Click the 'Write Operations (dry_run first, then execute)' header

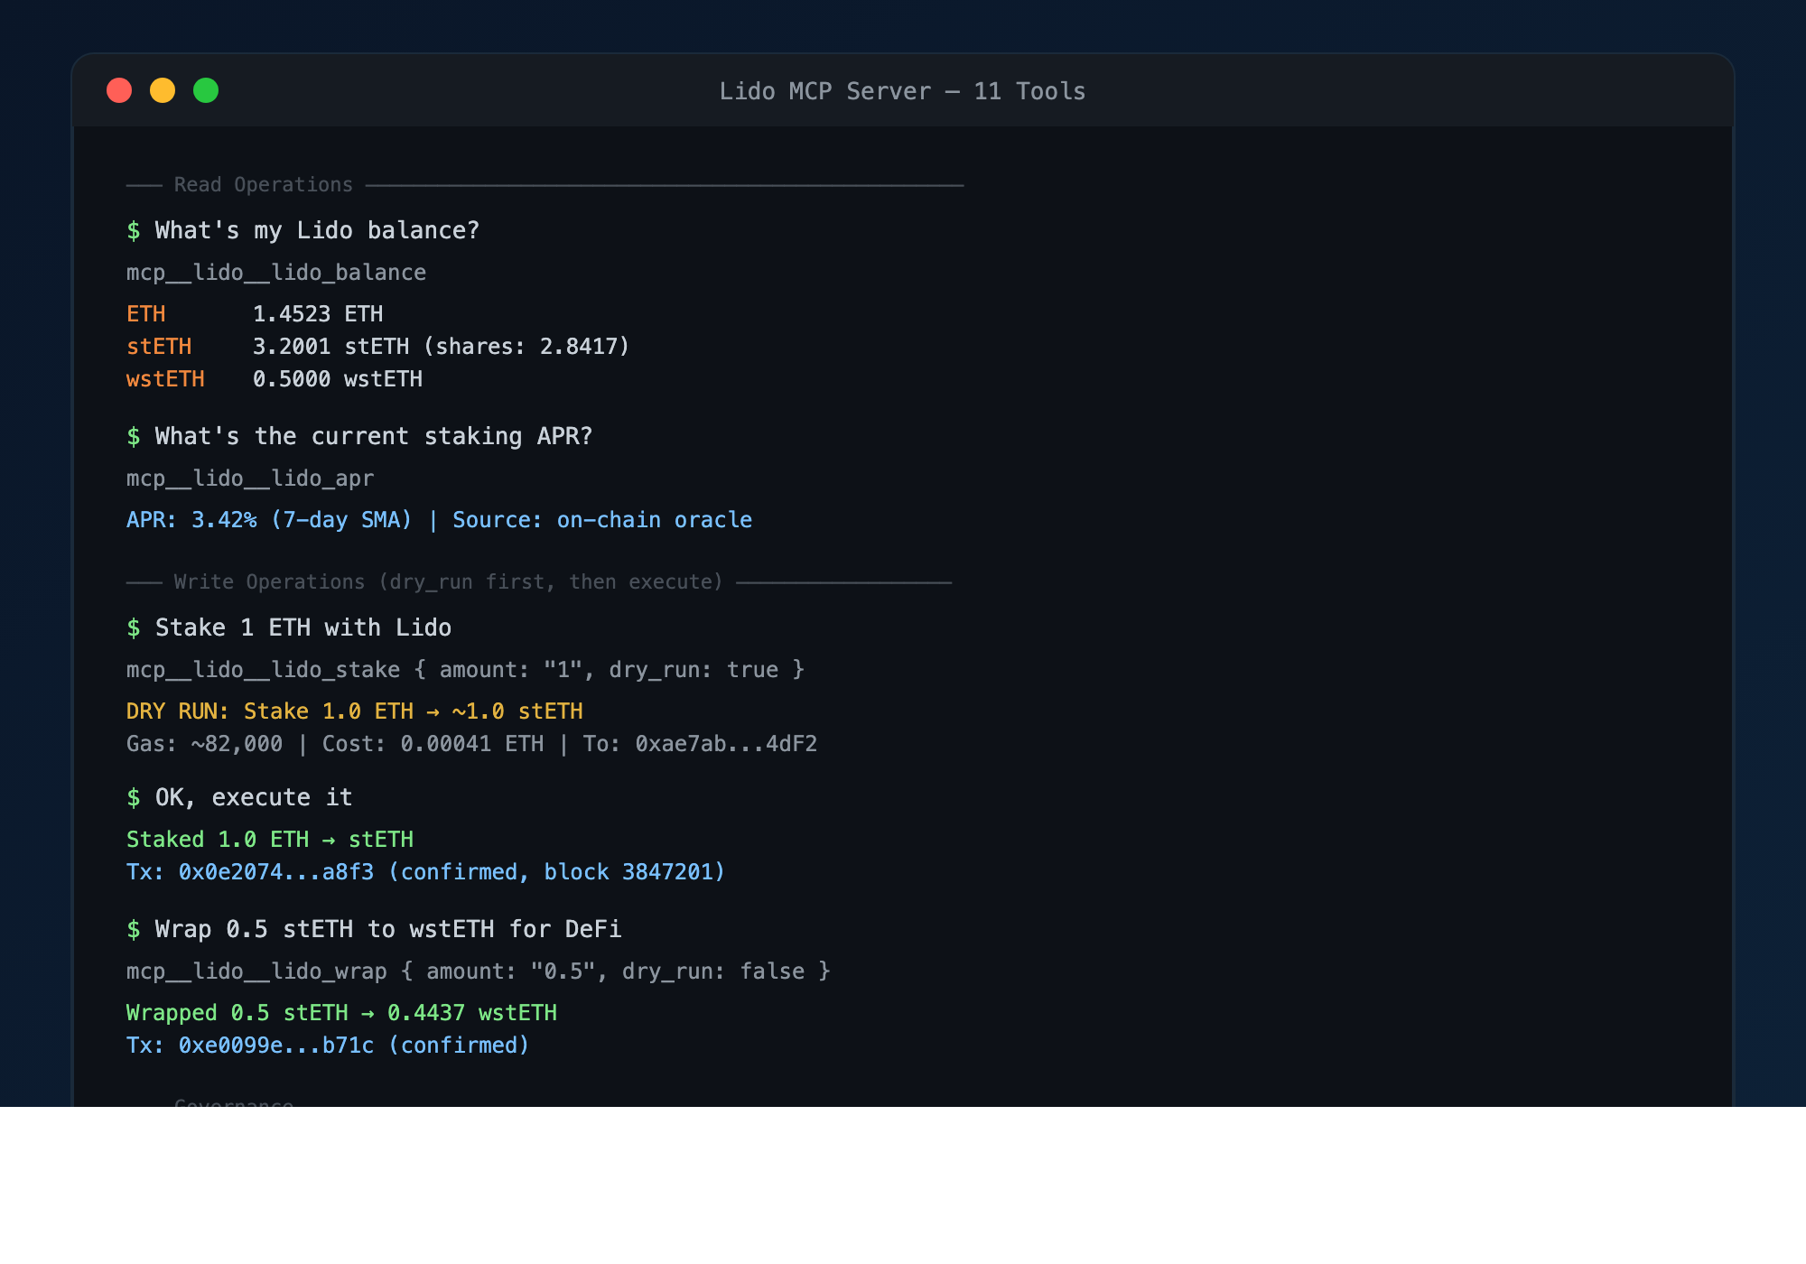[449, 581]
